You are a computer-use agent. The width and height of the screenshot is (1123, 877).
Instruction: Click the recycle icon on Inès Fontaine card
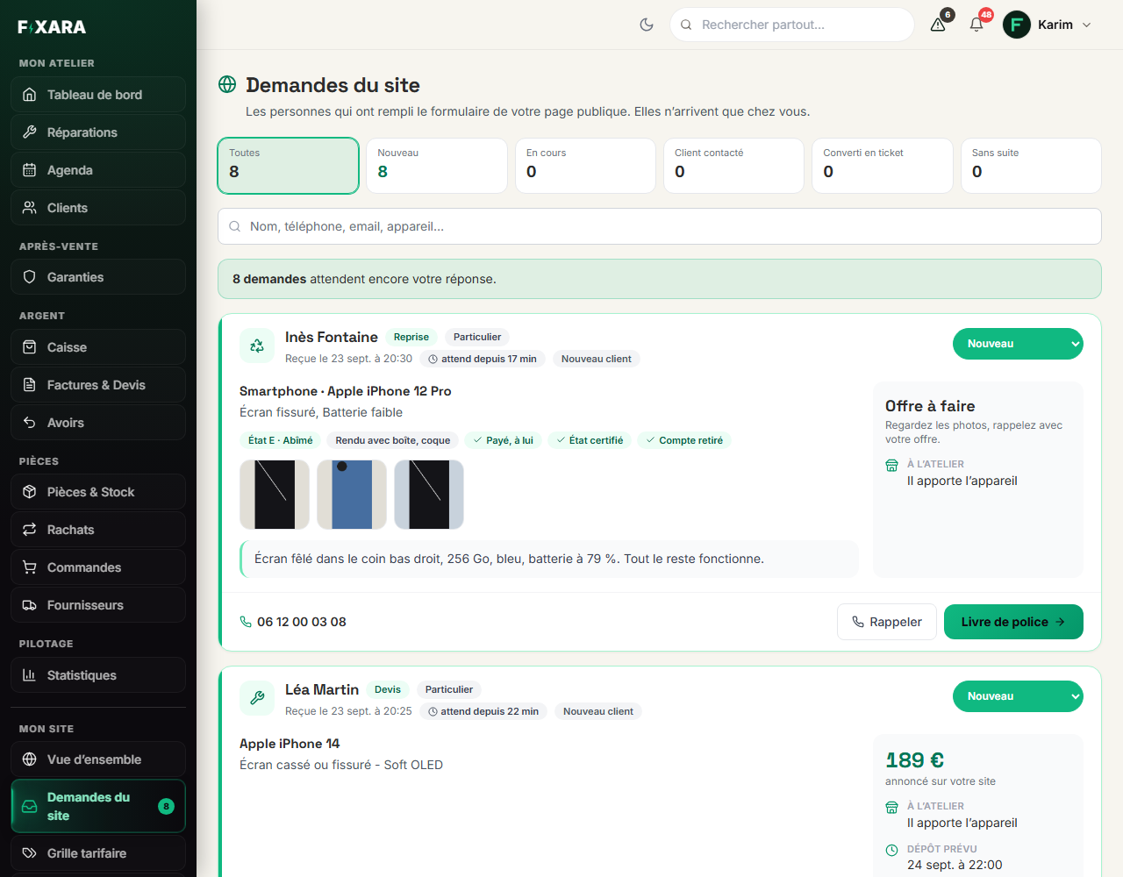click(x=257, y=346)
